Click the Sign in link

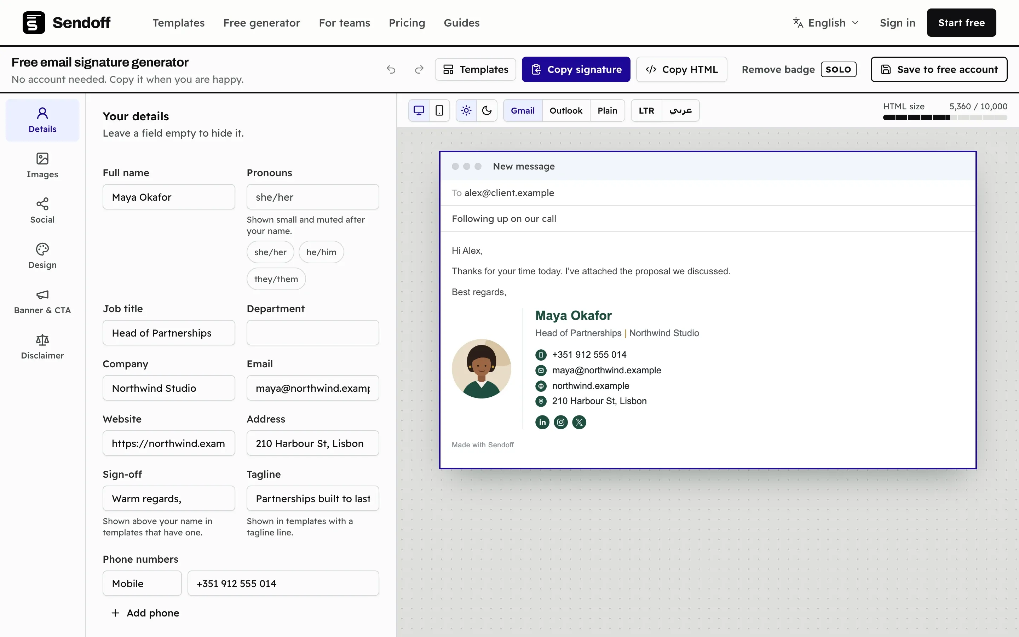897,23
